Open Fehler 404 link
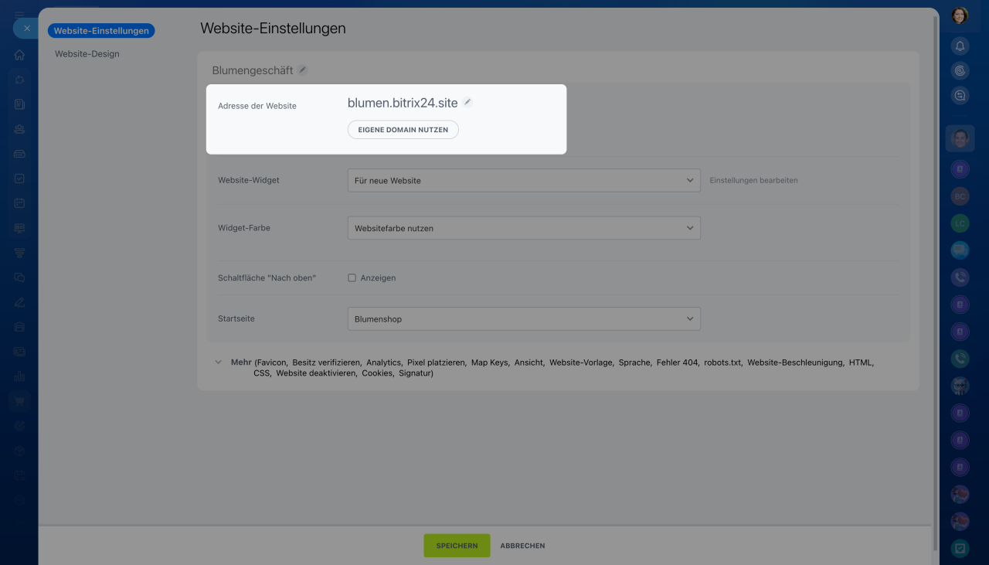The width and height of the screenshot is (989, 565). coord(678,362)
